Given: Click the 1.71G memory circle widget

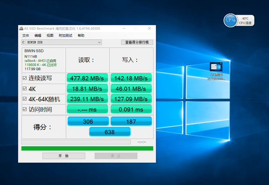Looking at the screenshot, I should point(230,20).
